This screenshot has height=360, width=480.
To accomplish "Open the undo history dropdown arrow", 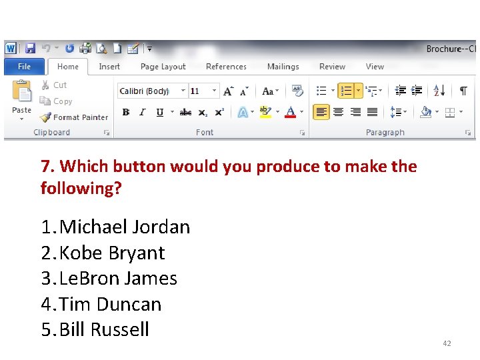I will click(x=57, y=48).
